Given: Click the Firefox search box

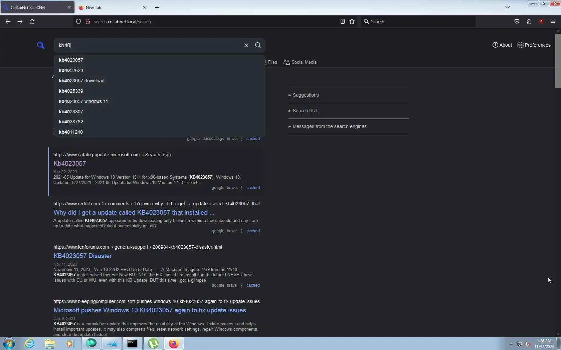Looking at the screenshot, I should (x=418, y=22).
